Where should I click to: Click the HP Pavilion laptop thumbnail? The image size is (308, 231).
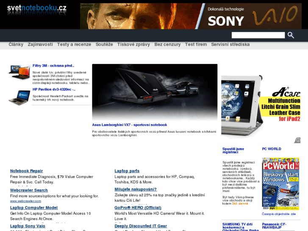19,97
